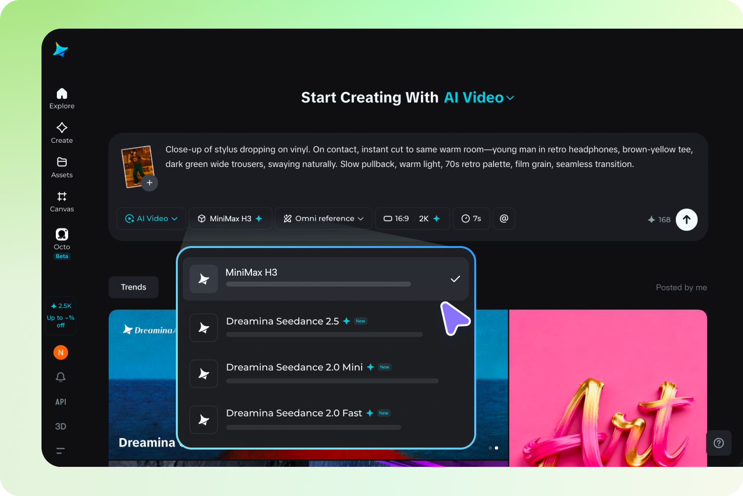Open the API page
The width and height of the screenshot is (743, 496).
[61, 402]
